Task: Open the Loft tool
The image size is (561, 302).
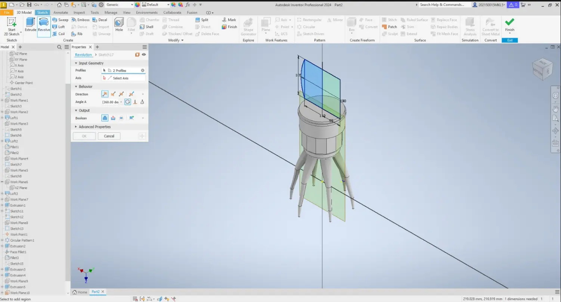Action: tap(60, 26)
